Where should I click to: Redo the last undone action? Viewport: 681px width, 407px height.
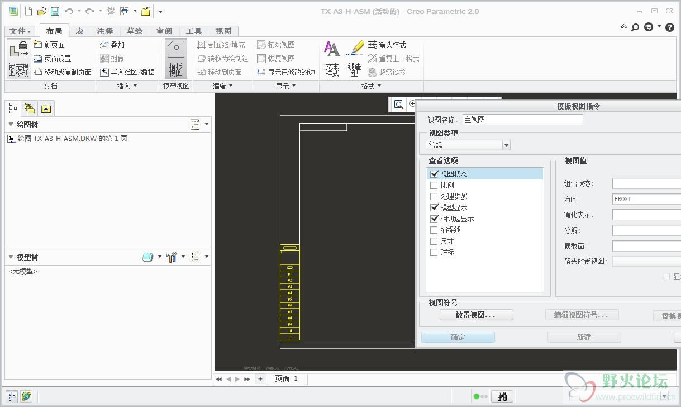point(89,11)
